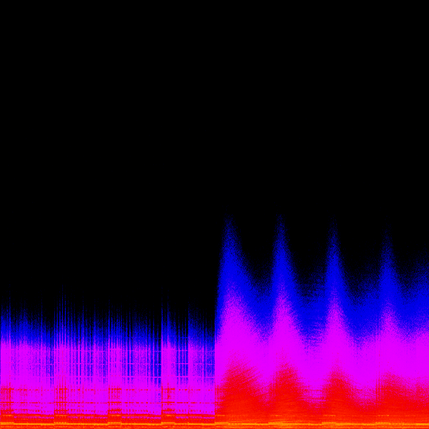Click the tip of the second blue spectral peak
Viewport: 429px width, 429px height.
point(280,218)
